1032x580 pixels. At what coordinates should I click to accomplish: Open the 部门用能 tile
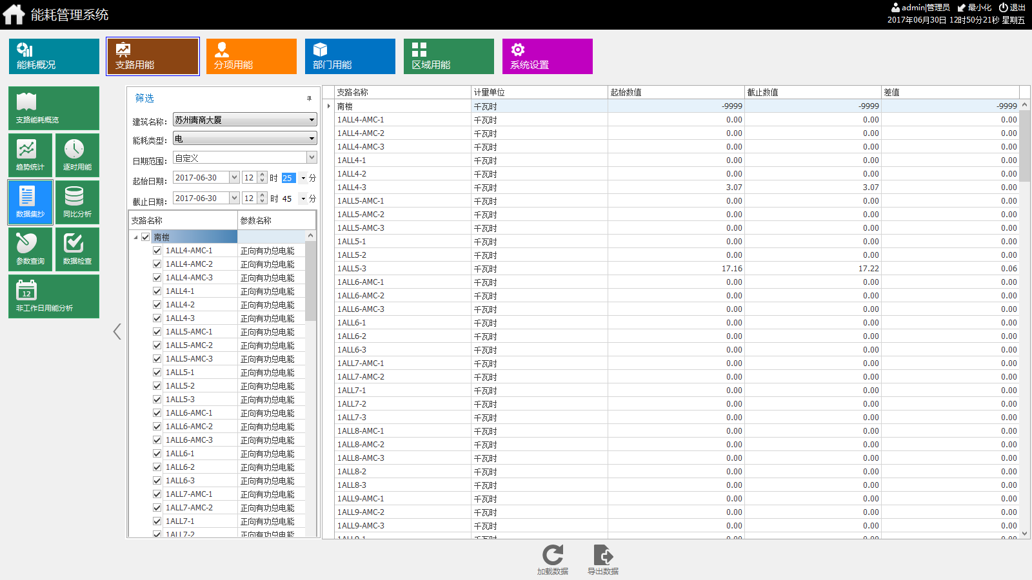tap(350, 56)
